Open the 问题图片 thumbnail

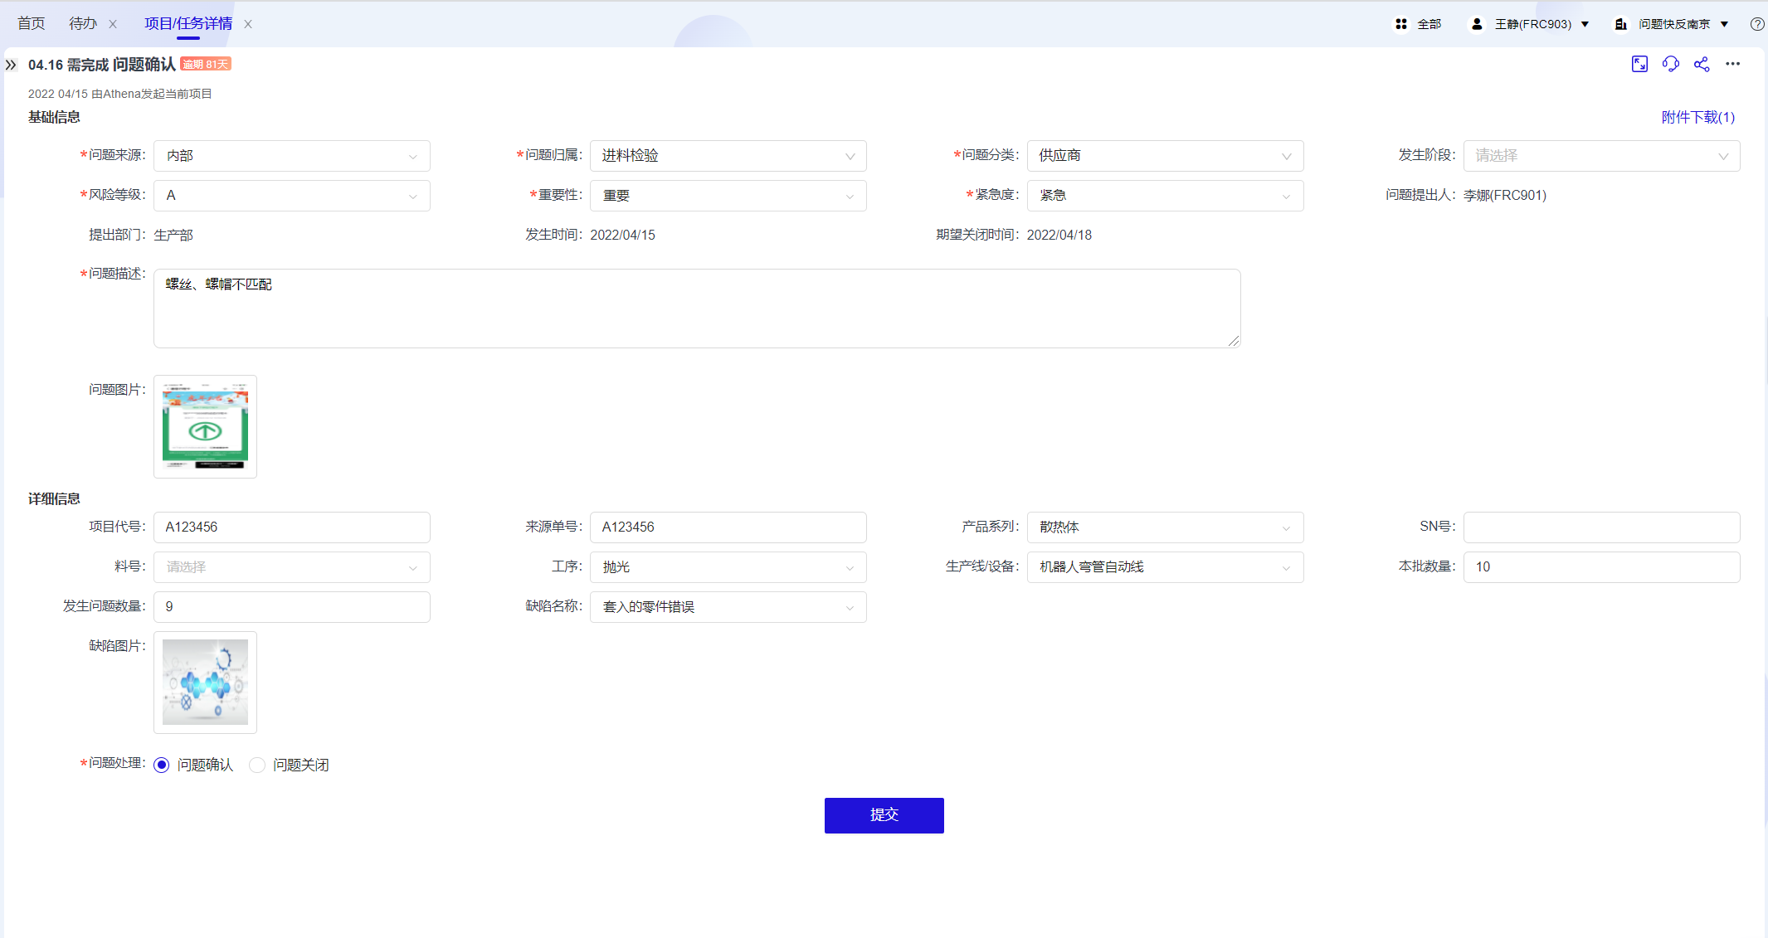(x=205, y=426)
